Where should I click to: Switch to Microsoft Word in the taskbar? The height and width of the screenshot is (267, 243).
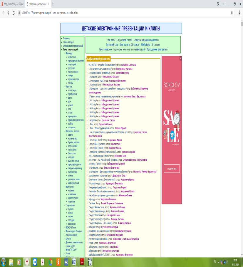coord(74,262)
